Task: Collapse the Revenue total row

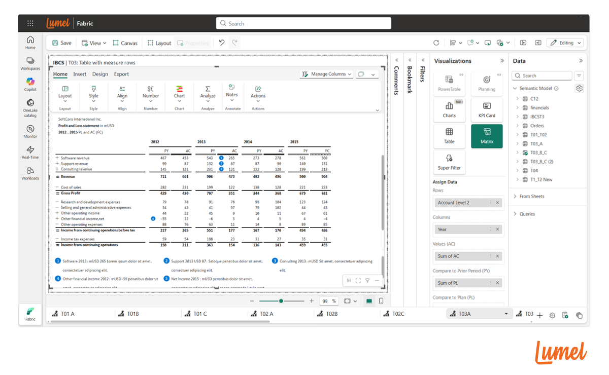Action: (57, 177)
